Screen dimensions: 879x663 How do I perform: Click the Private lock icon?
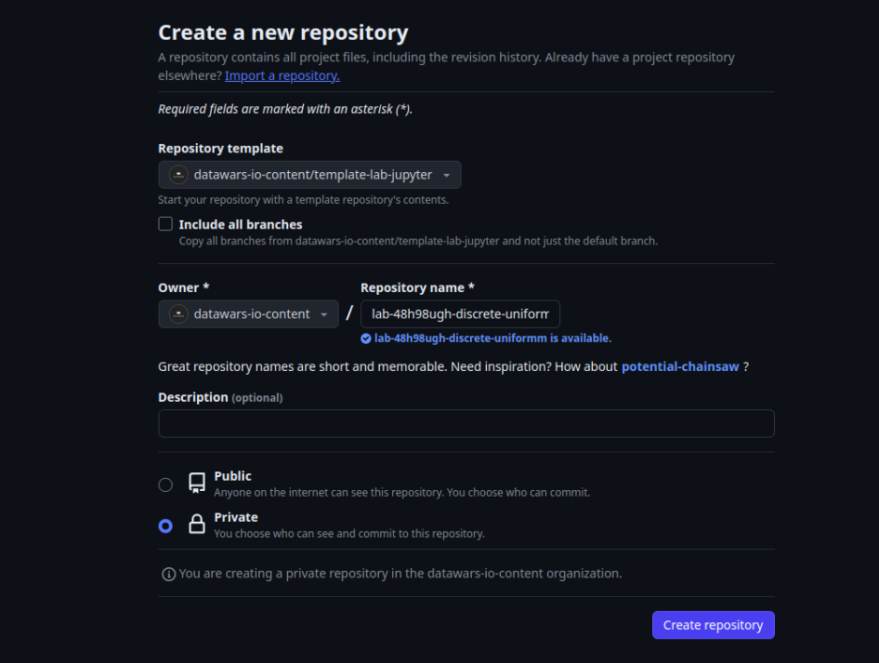point(197,524)
